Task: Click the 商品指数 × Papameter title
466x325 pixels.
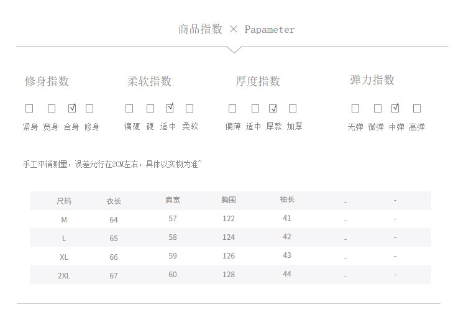Action: pyautogui.click(x=236, y=29)
